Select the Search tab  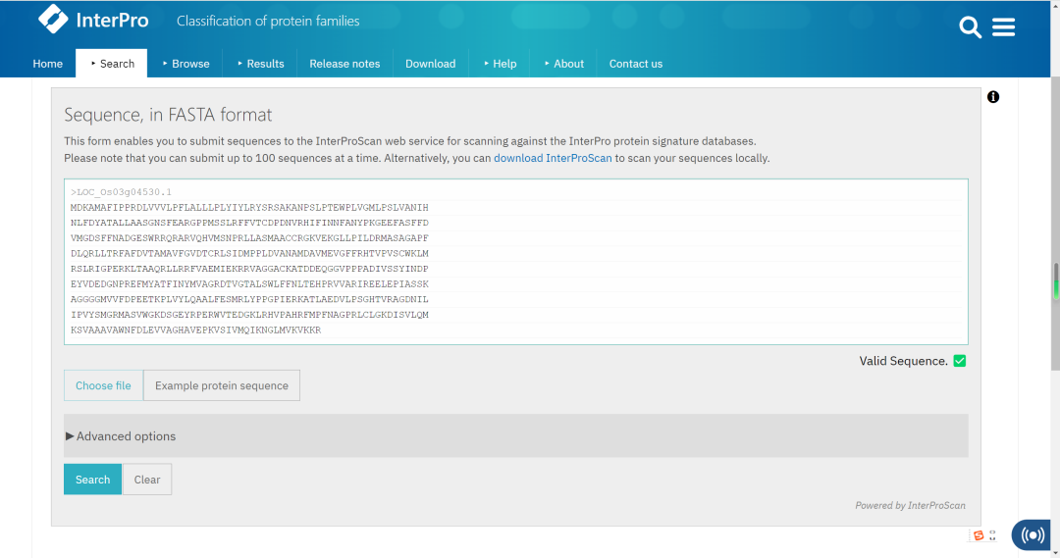coord(112,64)
